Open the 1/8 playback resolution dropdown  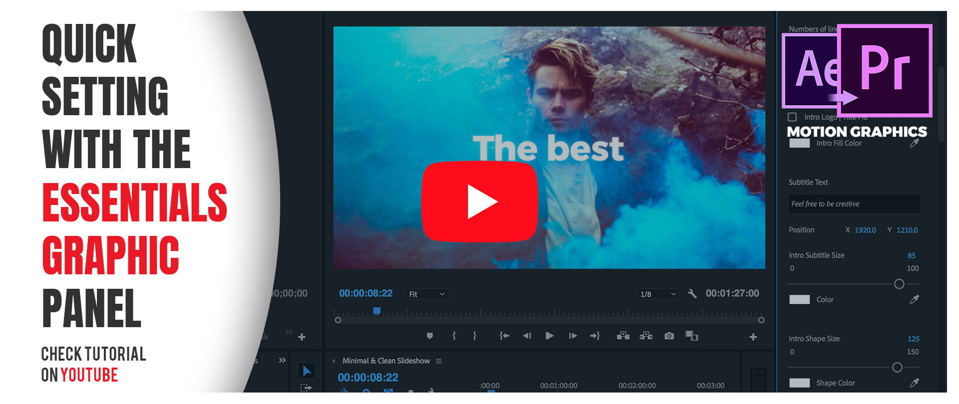point(657,294)
